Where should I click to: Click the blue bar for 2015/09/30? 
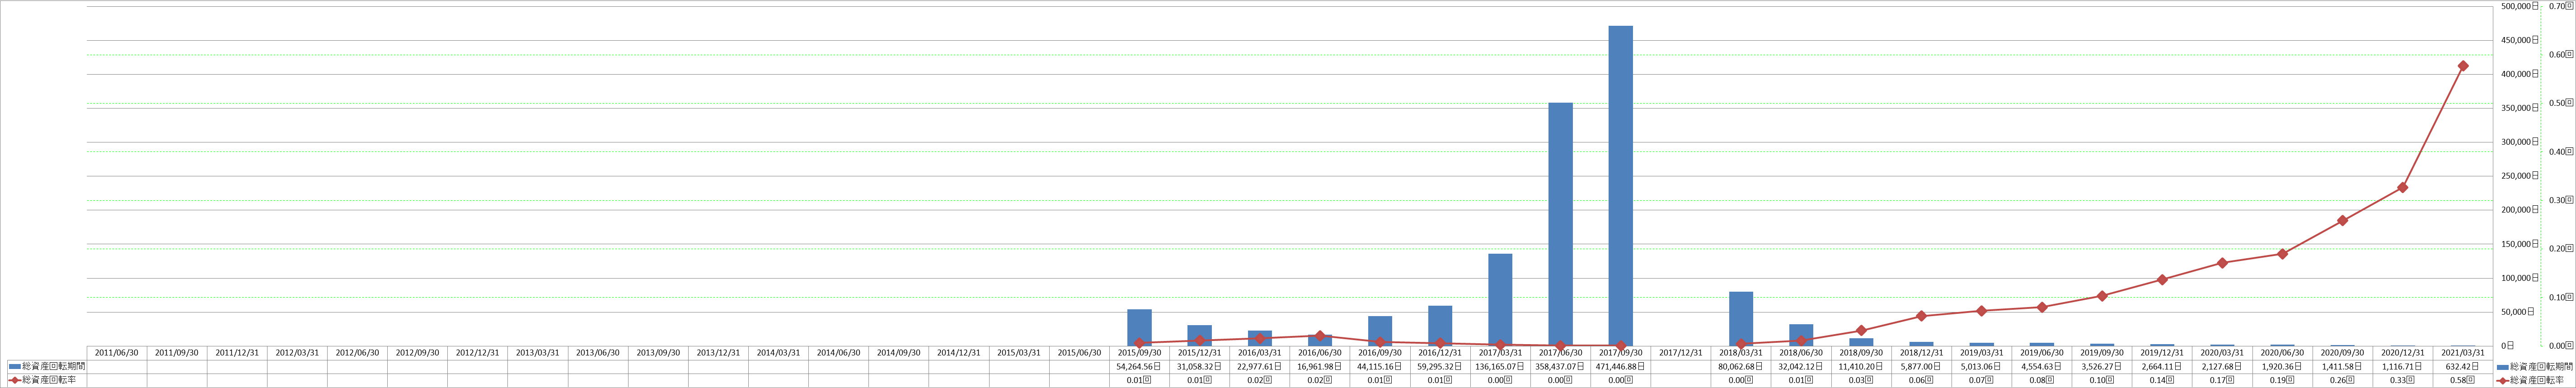pyautogui.click(x=1139, y=328)
